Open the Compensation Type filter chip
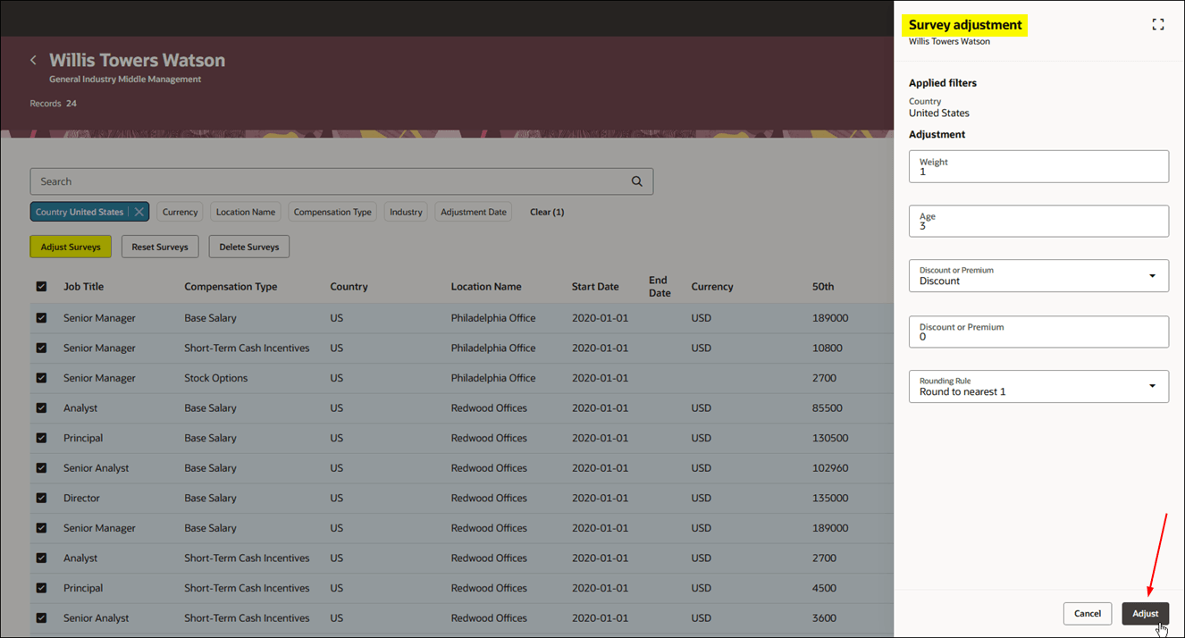This screenshot has height=638, width=1185. click(332, 212)
